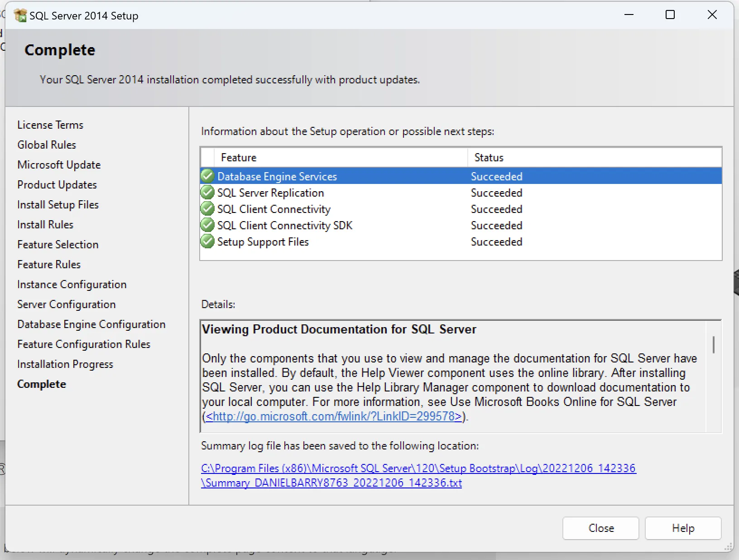Viewport: 739px width, 560px height.
Task: Open the go.microsoft.com LinkID=299578 link
Action: pyautogui.click(x=334, y=416)
